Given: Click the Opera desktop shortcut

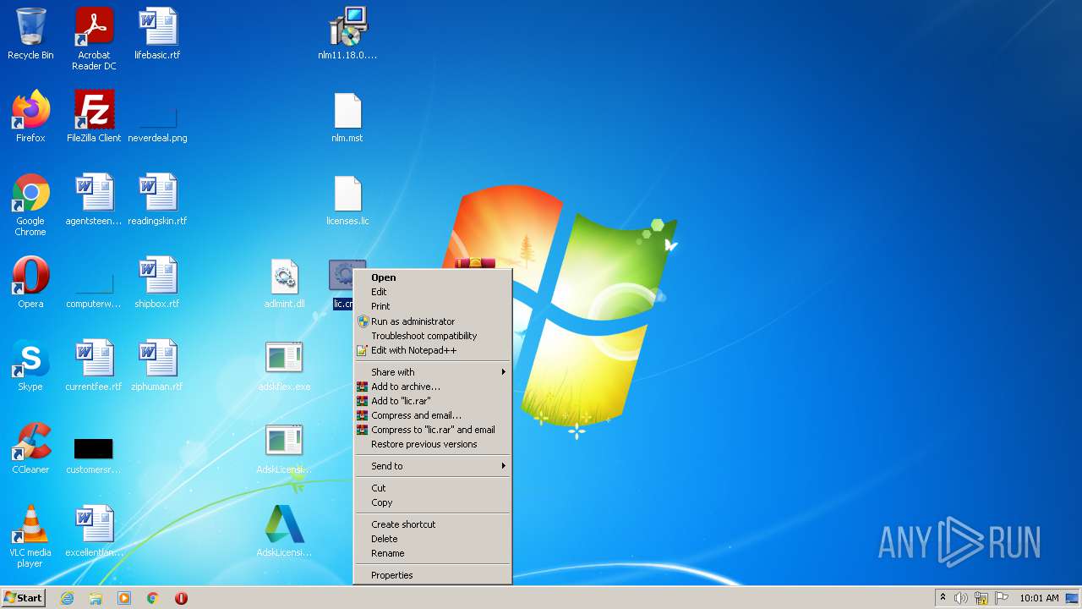Looking at the screenshot, I should [30, 283].
